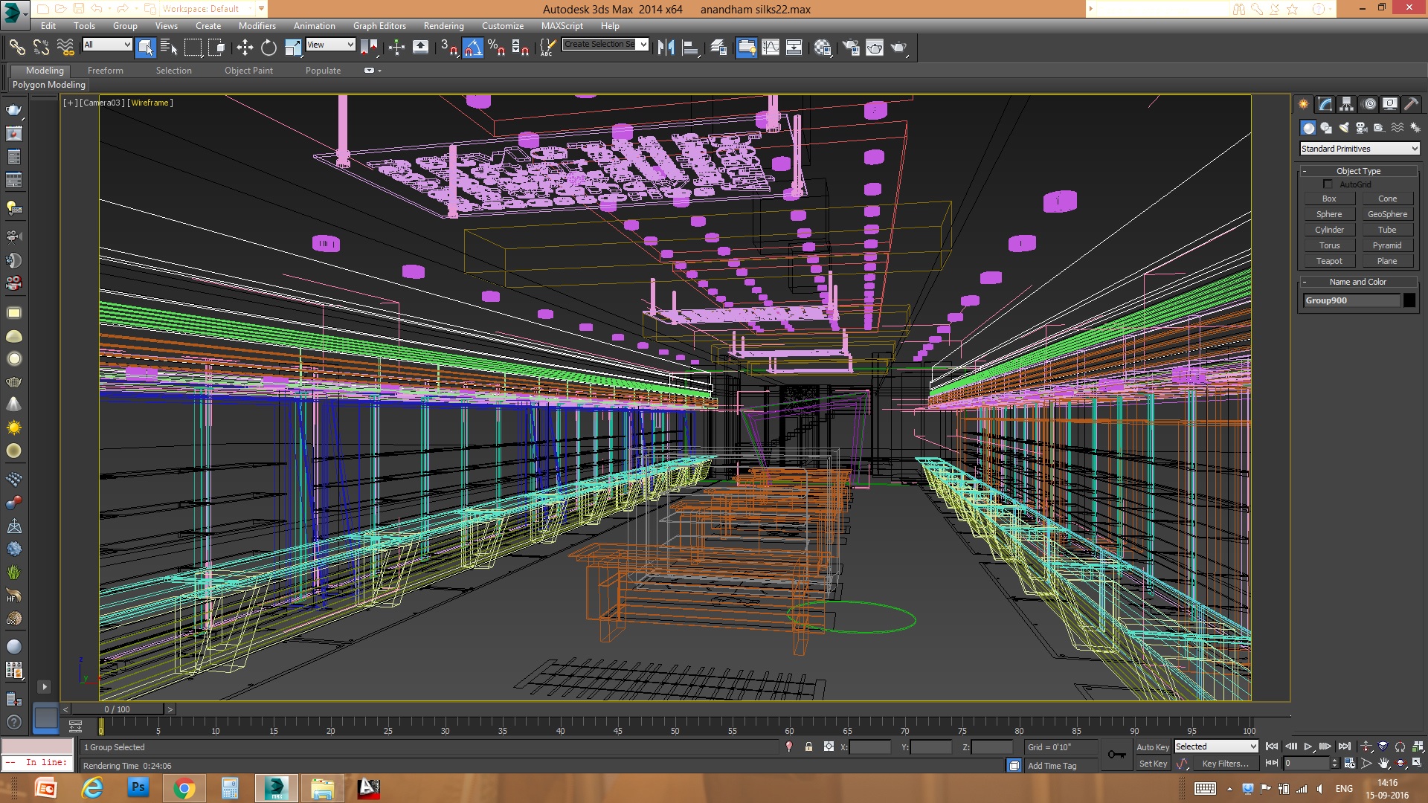The width and height of the screenshot is (1428, 803).
Task: Click the Angle Snap toggle icon
Action: 473,48
